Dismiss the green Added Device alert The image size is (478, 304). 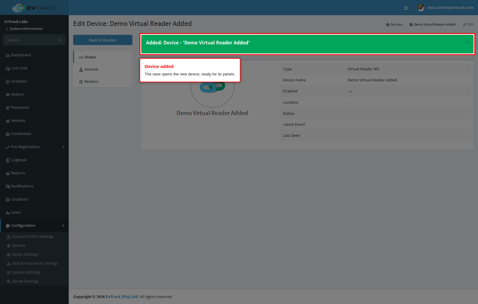pyautogui.click(x=467, y=43)
